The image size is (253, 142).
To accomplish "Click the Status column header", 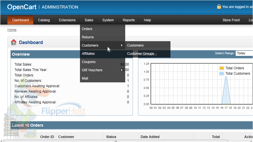I will tap(111, 137).
